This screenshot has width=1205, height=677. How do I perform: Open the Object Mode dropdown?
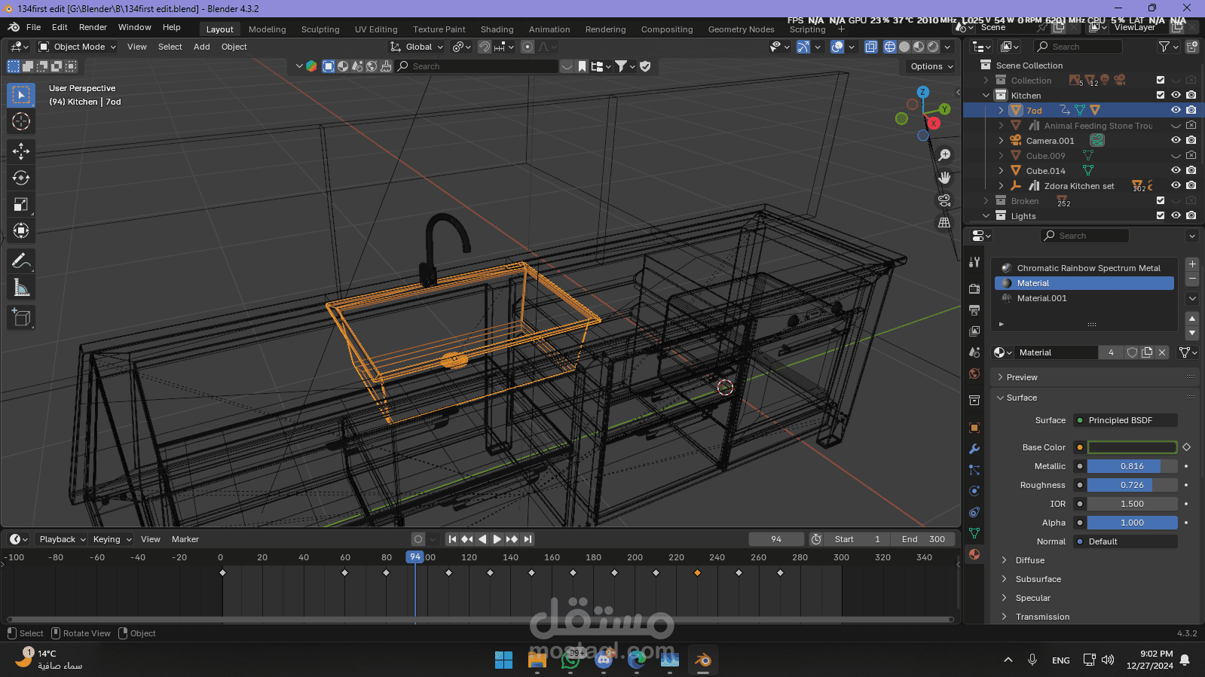tap(78, 47)
